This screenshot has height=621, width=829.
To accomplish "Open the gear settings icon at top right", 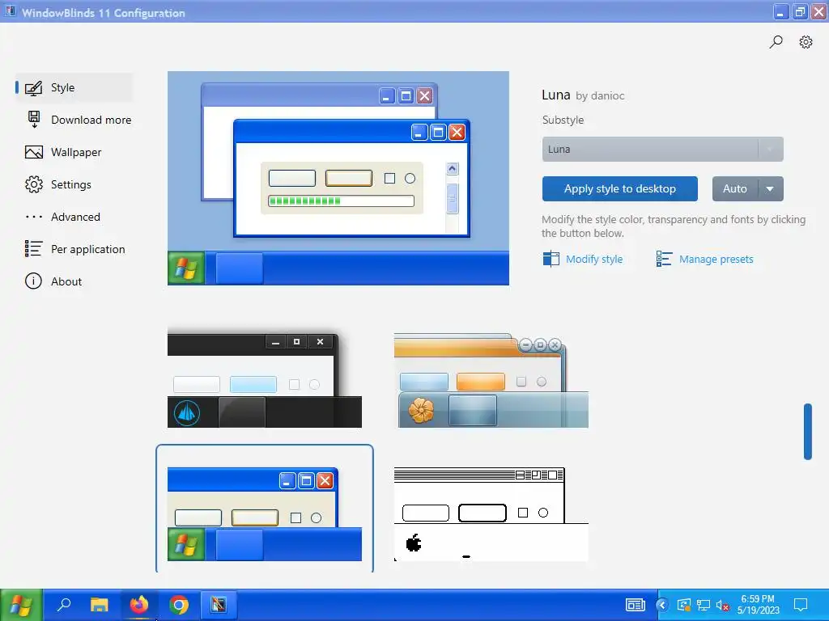I will 806,42.
